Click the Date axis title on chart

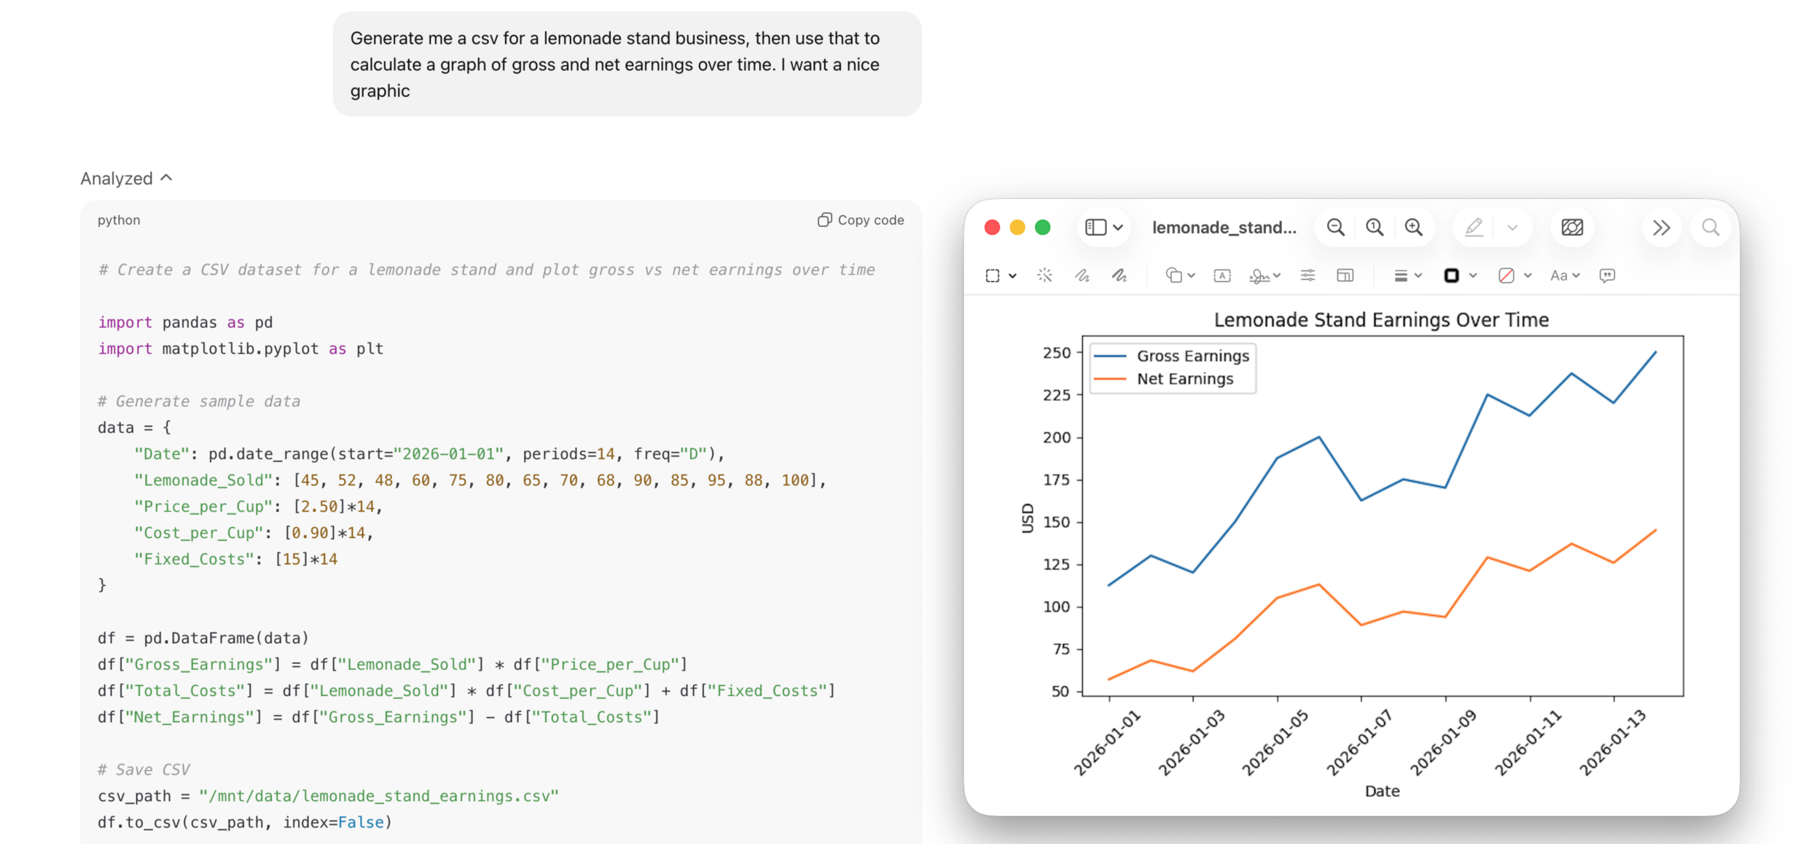(1382, 791)
